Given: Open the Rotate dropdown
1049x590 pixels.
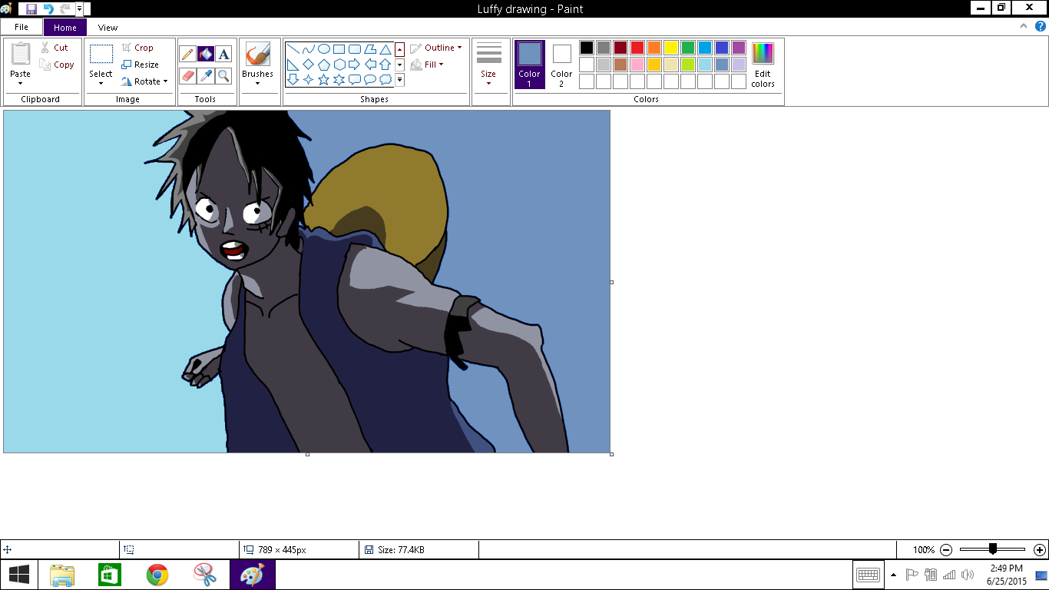Looking at the screenshot, I should (x=145, y=81).
